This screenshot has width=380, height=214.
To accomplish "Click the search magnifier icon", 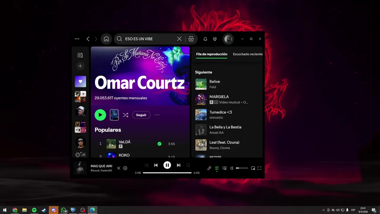I will (119, 39).
